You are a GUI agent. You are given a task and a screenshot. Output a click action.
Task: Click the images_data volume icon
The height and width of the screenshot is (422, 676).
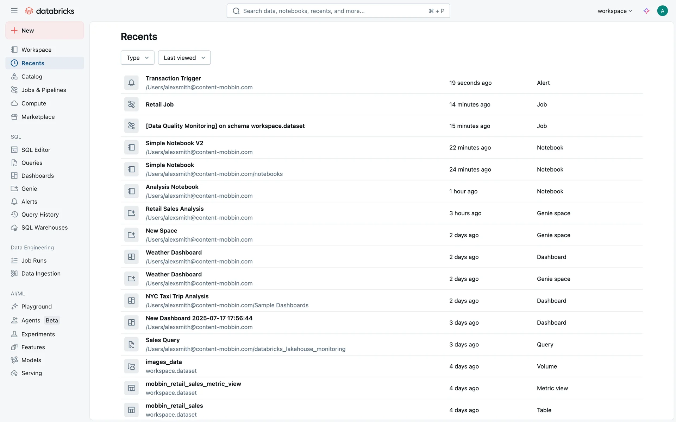coord(131,366)
